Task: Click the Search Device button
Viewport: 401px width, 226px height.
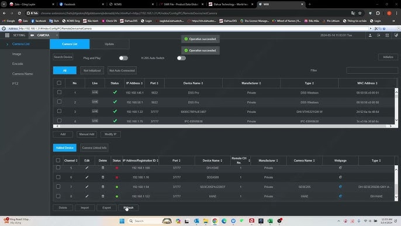Action: pos(63,57)
